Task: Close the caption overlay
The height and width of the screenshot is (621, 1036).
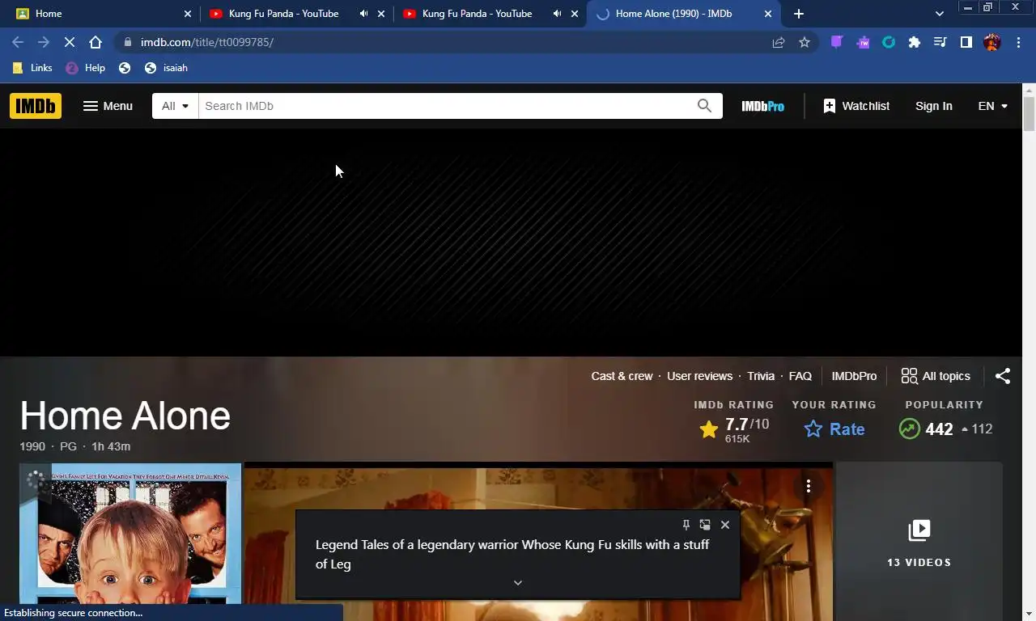Action: (725, 525)
